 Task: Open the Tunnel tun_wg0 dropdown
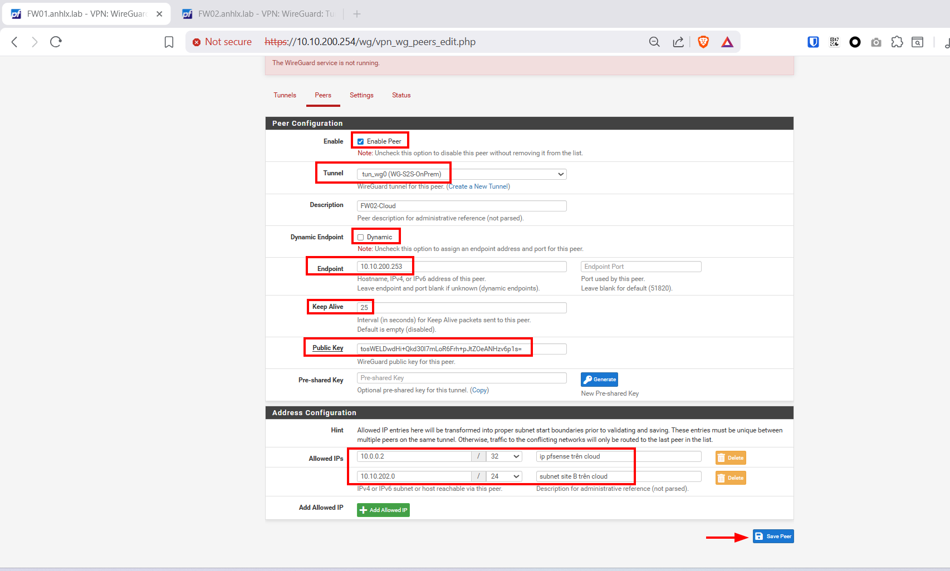(461, 174)
